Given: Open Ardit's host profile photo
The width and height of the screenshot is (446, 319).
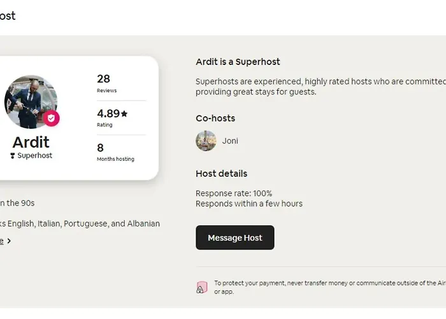Looking at the screenshot, I should (29, 101).
